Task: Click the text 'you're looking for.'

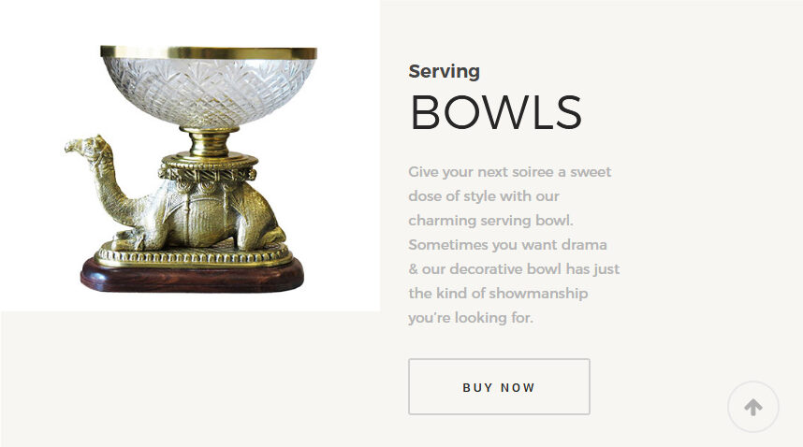Action: point(471,318)
